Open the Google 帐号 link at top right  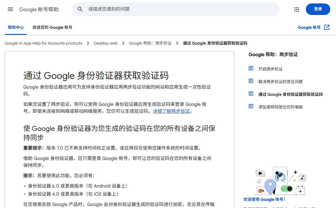point(309,27)
